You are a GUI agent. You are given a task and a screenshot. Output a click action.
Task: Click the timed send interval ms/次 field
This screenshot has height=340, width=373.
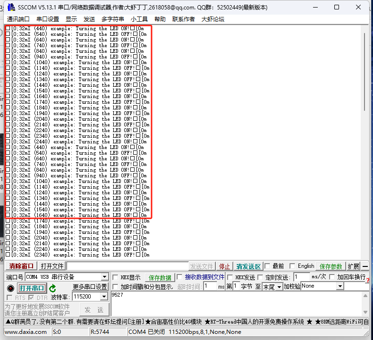tap(302, 277)
